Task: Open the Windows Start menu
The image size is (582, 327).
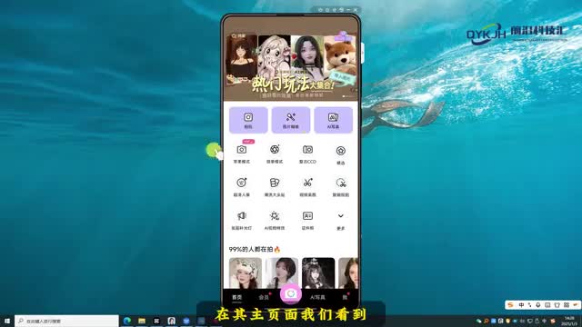Action: (7, 321)
